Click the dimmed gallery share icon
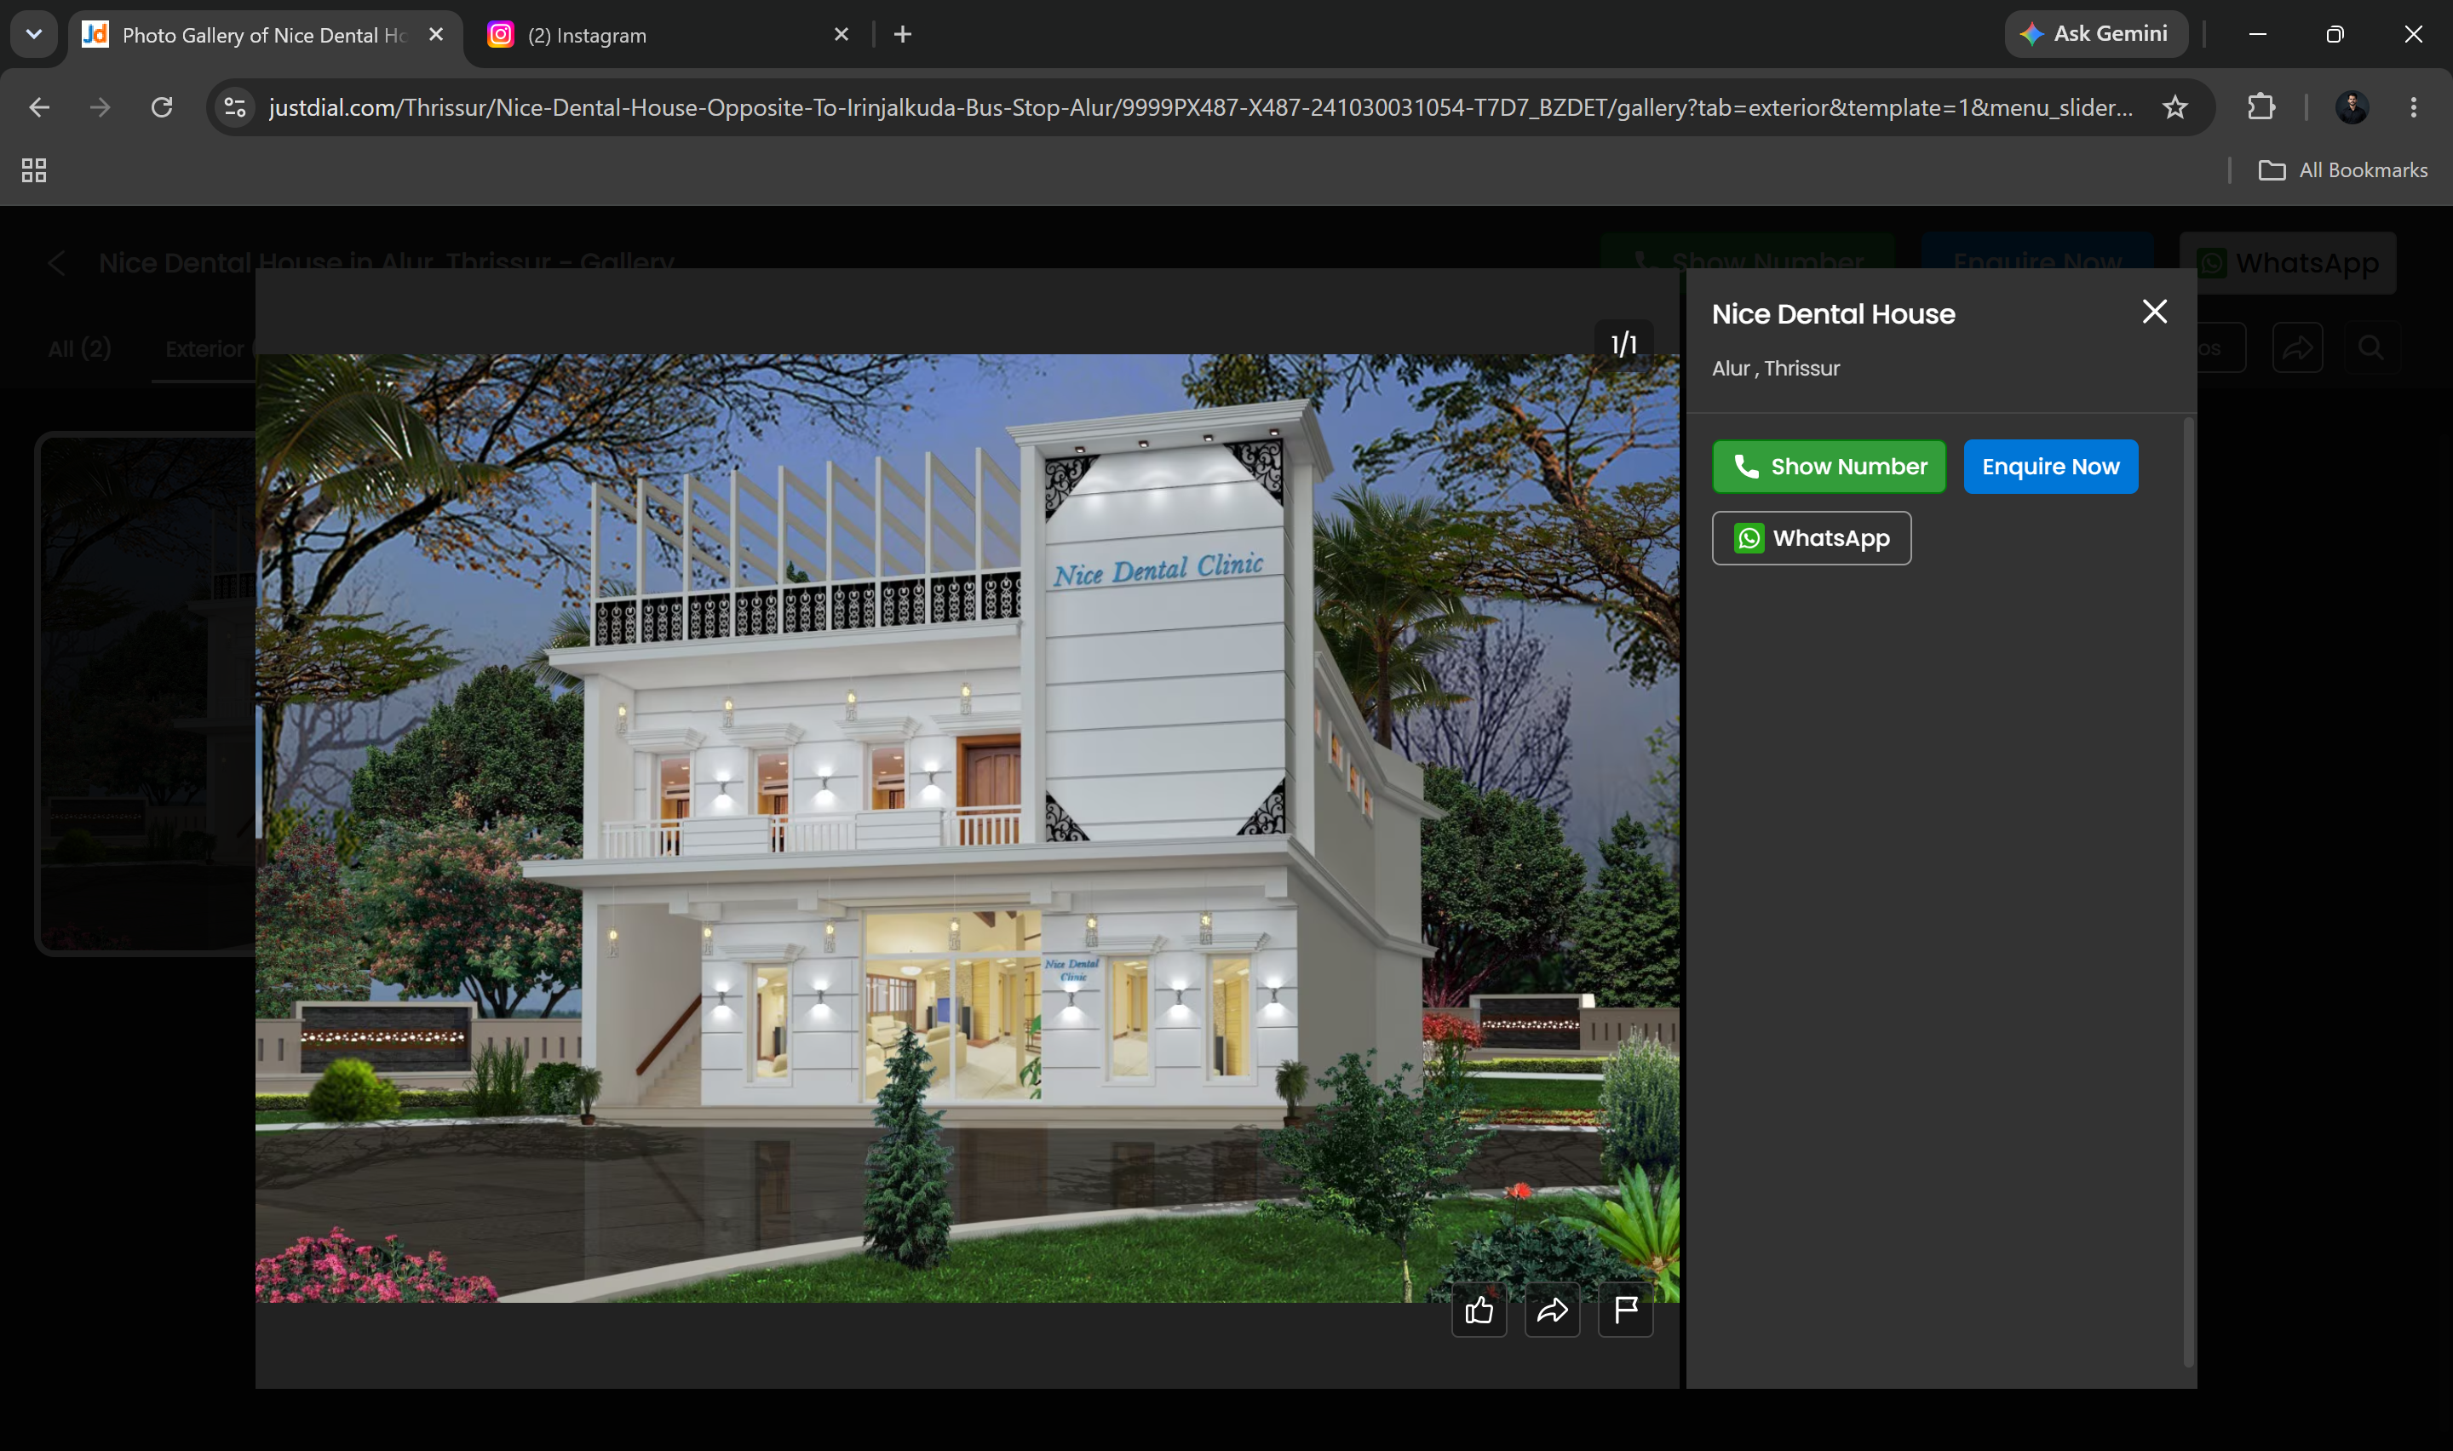 click(x=2297, y=347)
